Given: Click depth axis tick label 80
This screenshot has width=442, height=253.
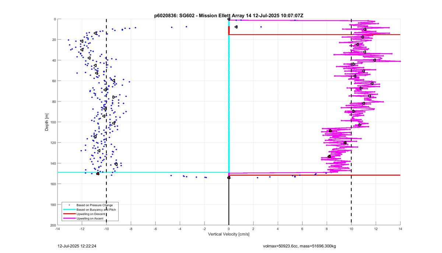Looking at the screenshot, I should pos(53,101).
